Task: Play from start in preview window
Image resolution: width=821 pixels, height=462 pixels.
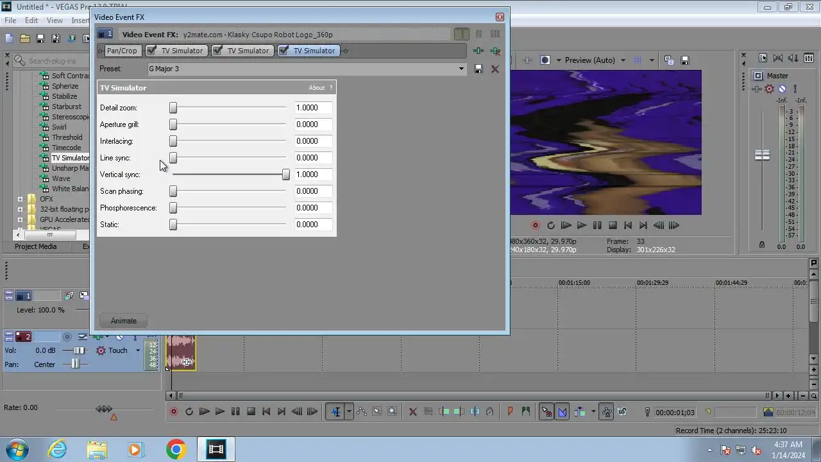Action: point(566,225)
